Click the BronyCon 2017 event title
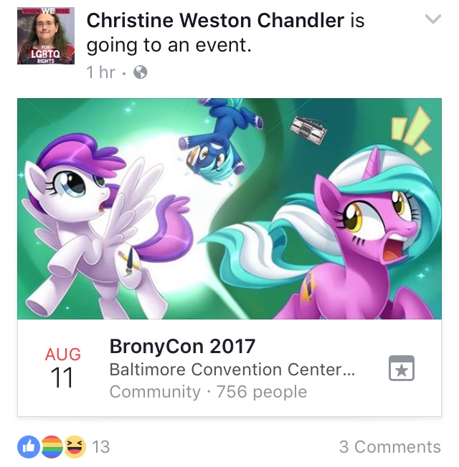The width and height of the screenshot is (459, 467). (x=182, y=346)
